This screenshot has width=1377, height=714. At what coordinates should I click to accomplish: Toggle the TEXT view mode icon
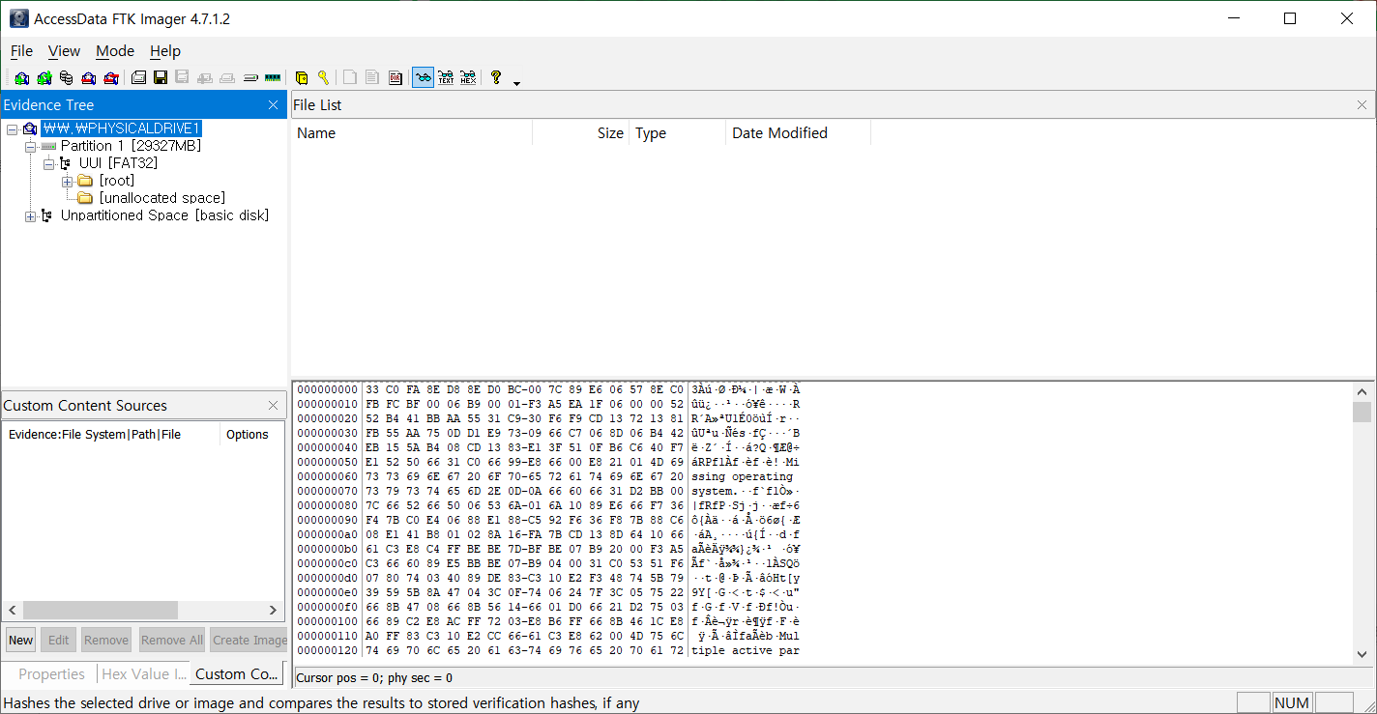pyautogui.click(x=446, y=78)
